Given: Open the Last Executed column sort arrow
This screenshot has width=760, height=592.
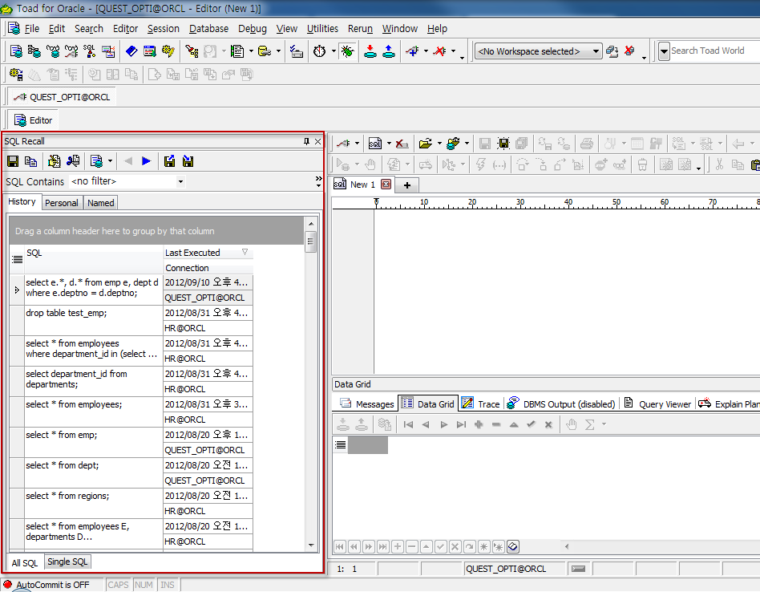Looking at the screenshot, I should click(x=245, y=252).
